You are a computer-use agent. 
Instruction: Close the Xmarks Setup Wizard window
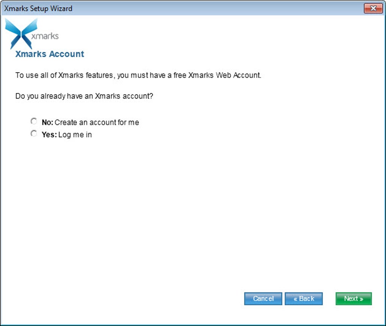tap(373, 8)
